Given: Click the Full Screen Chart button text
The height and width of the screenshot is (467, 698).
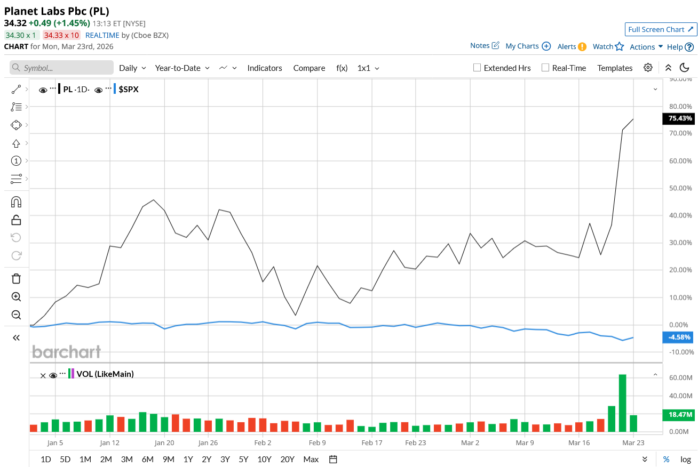Looking at the screenshot, I should pyautogui.click(x=656, y=29).
